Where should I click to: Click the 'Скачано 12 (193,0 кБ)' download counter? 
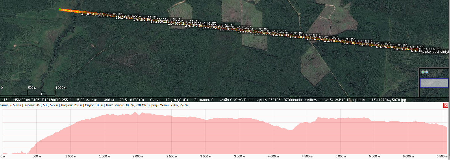169,100
